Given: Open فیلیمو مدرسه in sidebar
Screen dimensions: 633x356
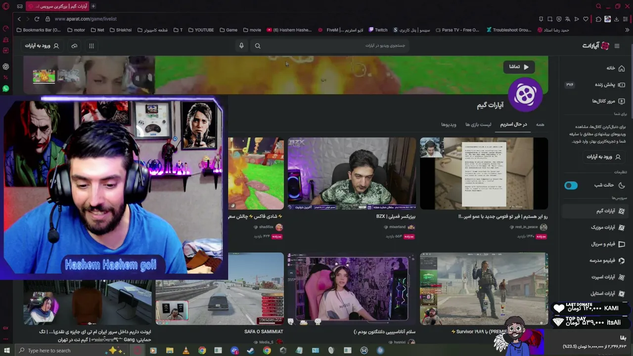Looking at the screenshot, I should coord(595,261).
